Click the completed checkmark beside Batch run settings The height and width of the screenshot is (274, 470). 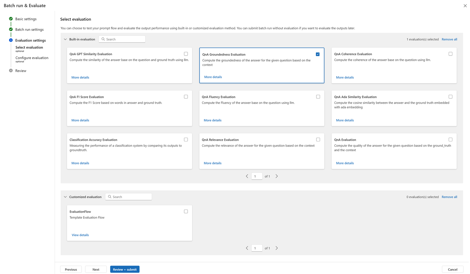[10, 29]
